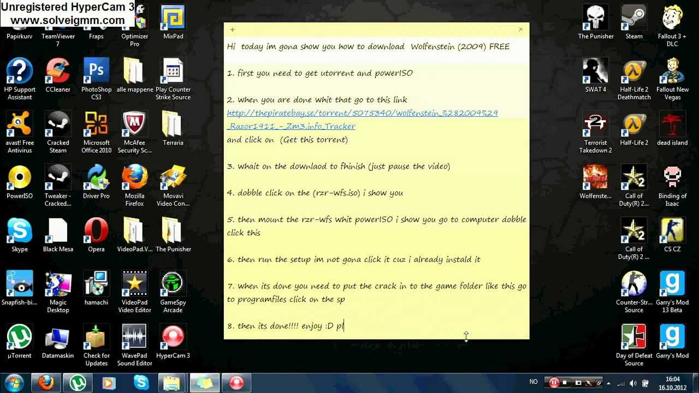The width and height of the screenshot is (699, 393).
Task: Select Play Counter Strike Source icon
Action: tap(173, 79)
